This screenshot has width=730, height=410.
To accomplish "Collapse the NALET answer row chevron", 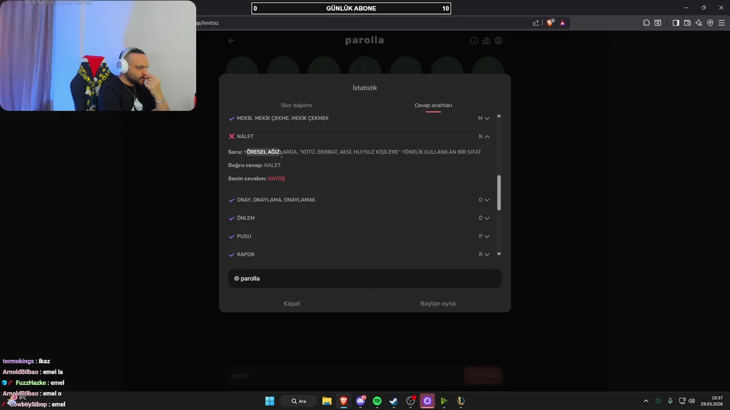I will tap(486, 137).
